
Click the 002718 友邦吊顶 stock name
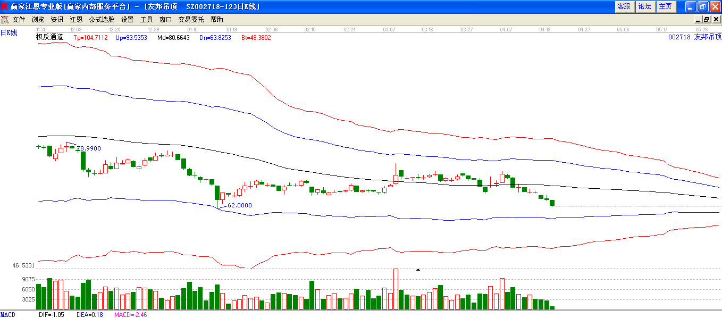click(694, 37)
